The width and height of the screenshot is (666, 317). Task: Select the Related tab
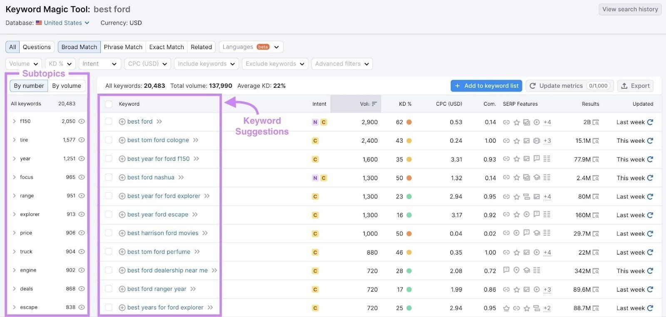click(201, 47)
